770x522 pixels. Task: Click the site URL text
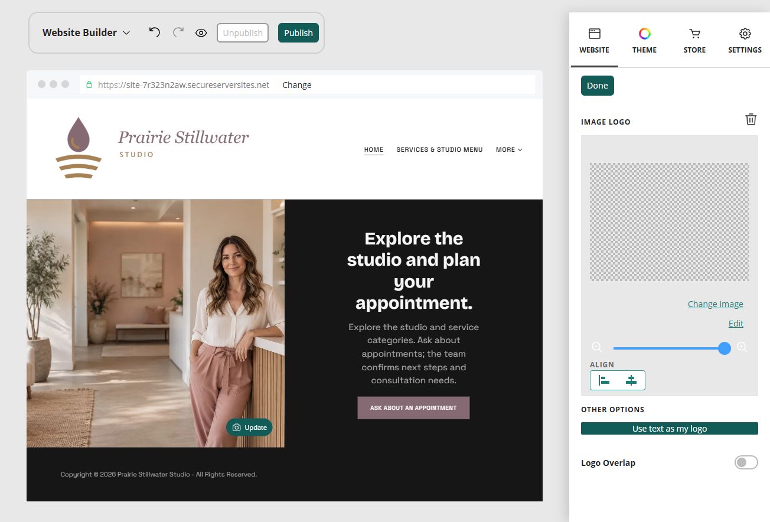point(184,84)
